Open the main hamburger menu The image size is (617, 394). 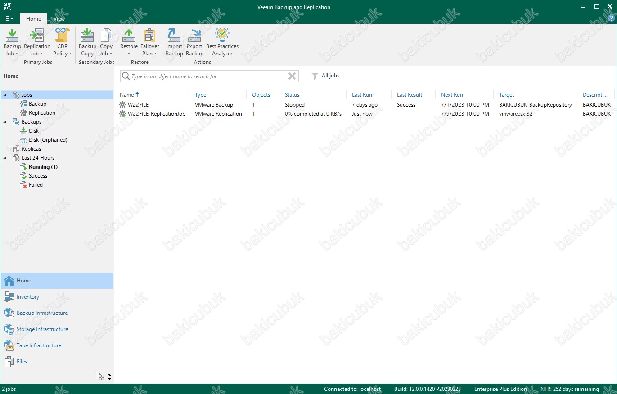pyautogui.click(x=9, y=18)
